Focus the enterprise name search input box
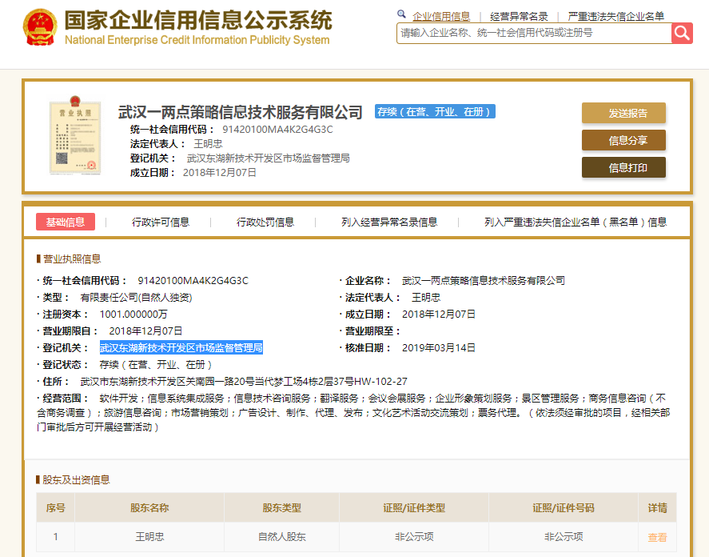 [x=533, y=34]
